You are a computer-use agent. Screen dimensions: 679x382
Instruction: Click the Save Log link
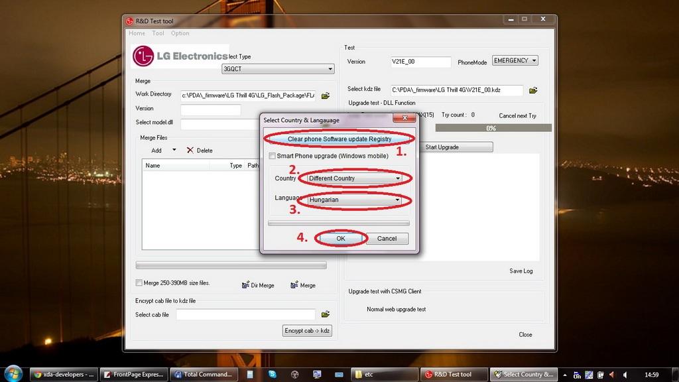(521, 271)
